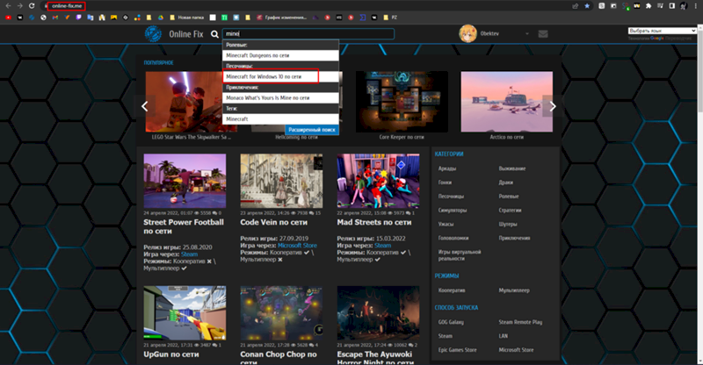The height and width of the screenshot is (365, 703).
Task: Click the Microsoft Store link under Code Vein
Action: [297, 246]
